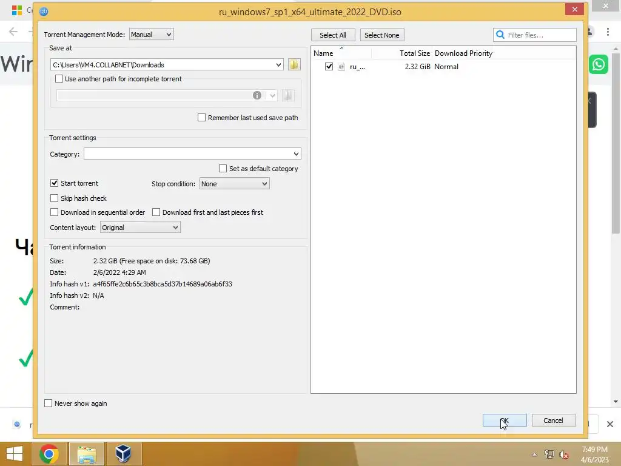Click the ru_... file name in list
Image resolution: width=621 pixels, height=466 pixels.
click(357, 67)
